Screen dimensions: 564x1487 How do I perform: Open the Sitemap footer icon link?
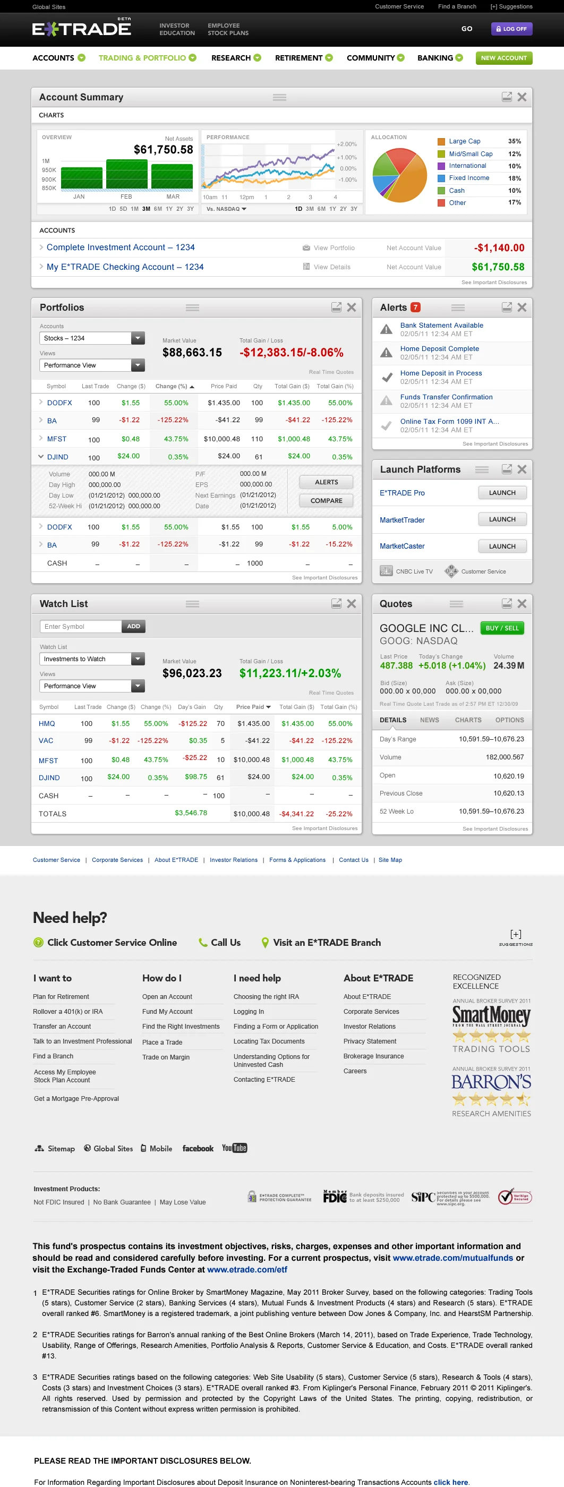54,1148
